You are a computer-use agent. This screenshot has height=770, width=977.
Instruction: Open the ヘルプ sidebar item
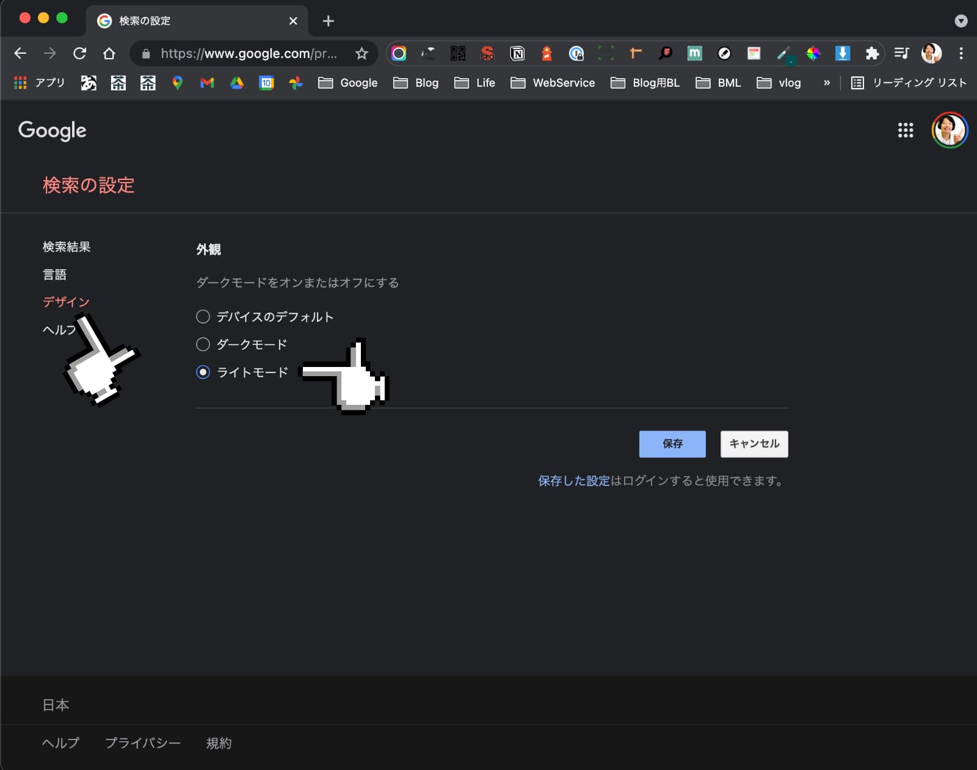pos(60,330)
